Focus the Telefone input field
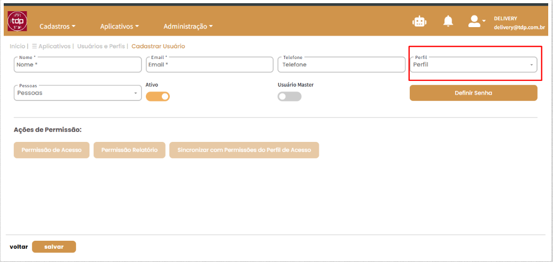Viewport: 553px width, 262px height. coord(341,64)
